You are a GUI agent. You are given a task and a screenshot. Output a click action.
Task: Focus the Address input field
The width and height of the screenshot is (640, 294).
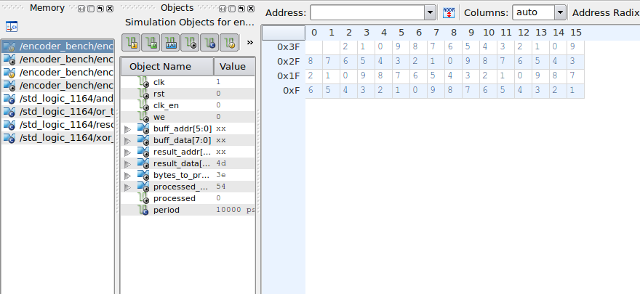pyautogui.click(x=367, y=12)
